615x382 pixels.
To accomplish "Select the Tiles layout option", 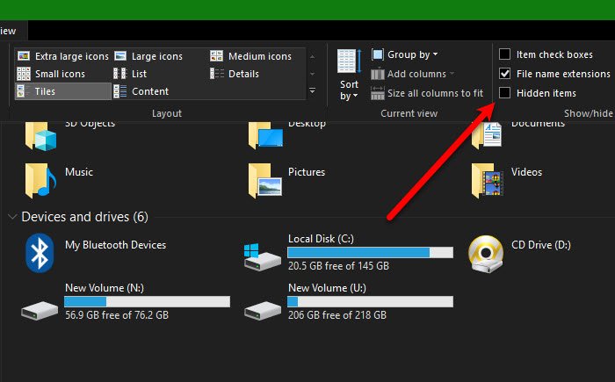I will [x=62, y=91].
